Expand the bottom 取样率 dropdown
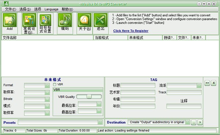The height and width of the screenshot is (135, 220). coord(47,113)
